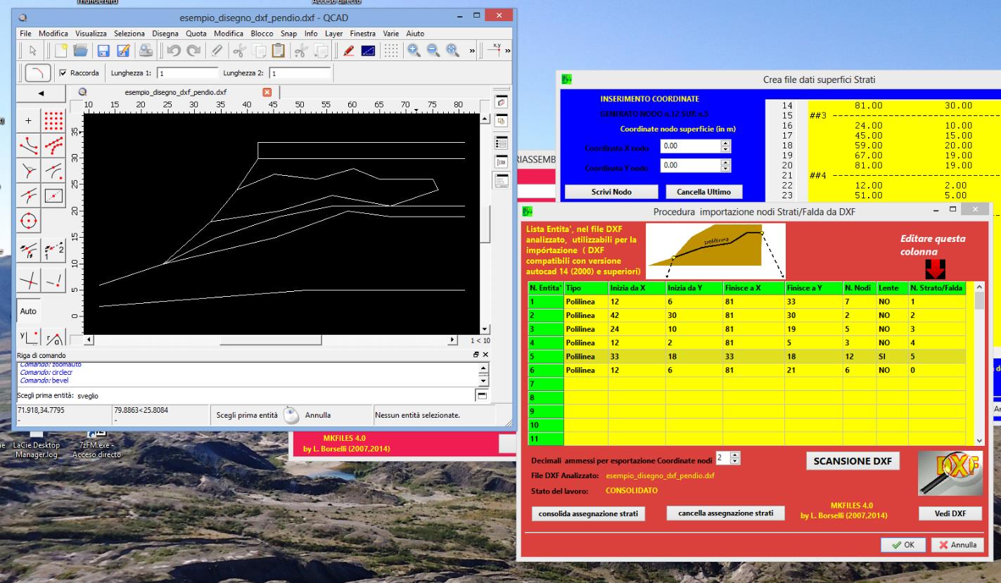Viewport: 1001px width, 583px height.
Task: Click the Scegli prima entità command input
Action: click(x=274, y=396)
